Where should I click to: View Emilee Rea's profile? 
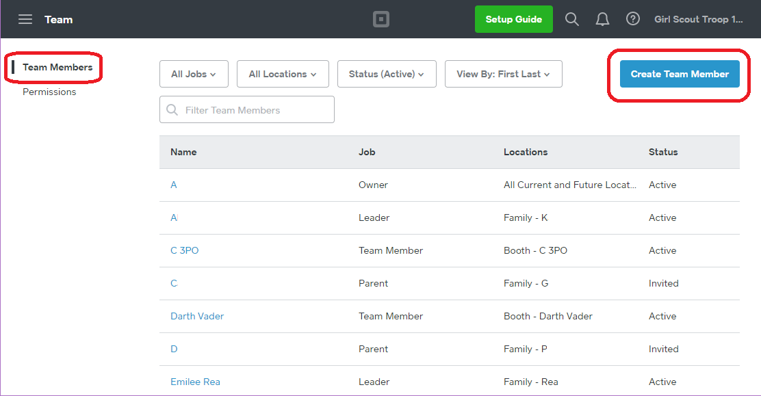(195, 382)
